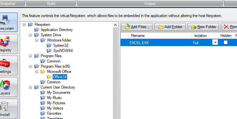Click the Hidden column header

click(226, 36)
